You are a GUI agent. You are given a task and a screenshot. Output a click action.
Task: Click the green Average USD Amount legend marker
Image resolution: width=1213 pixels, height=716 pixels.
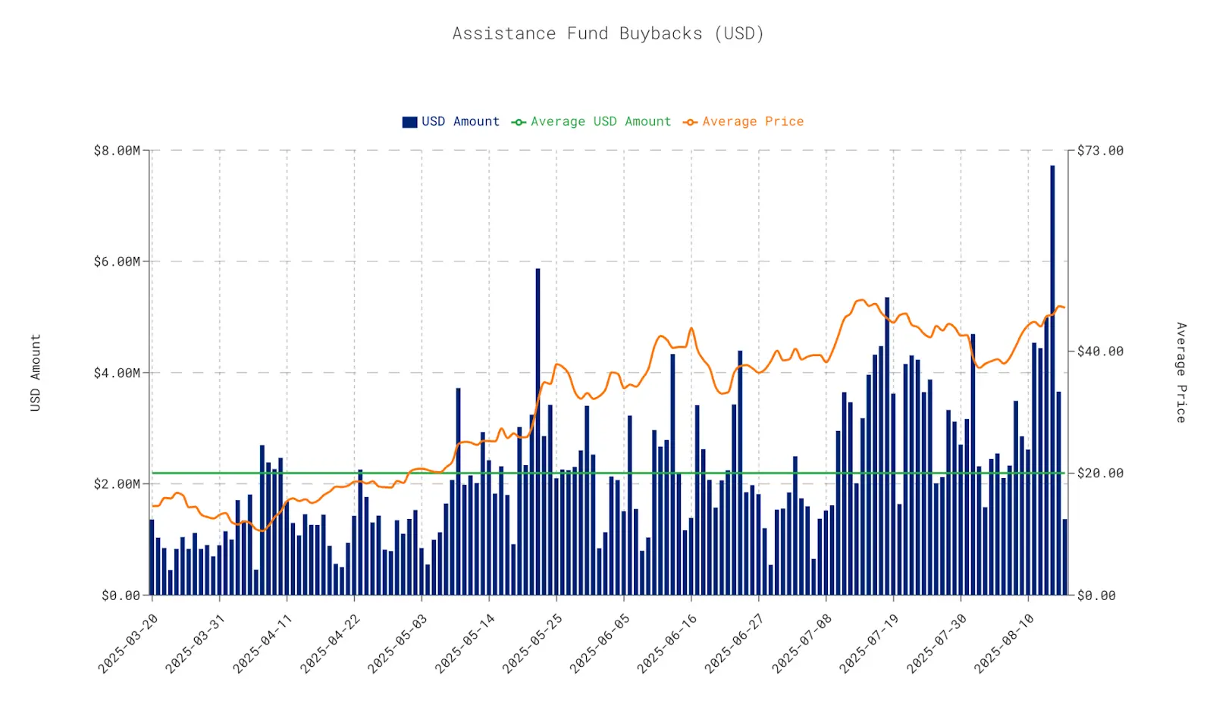pyautogui.click(x=519, y=122)
